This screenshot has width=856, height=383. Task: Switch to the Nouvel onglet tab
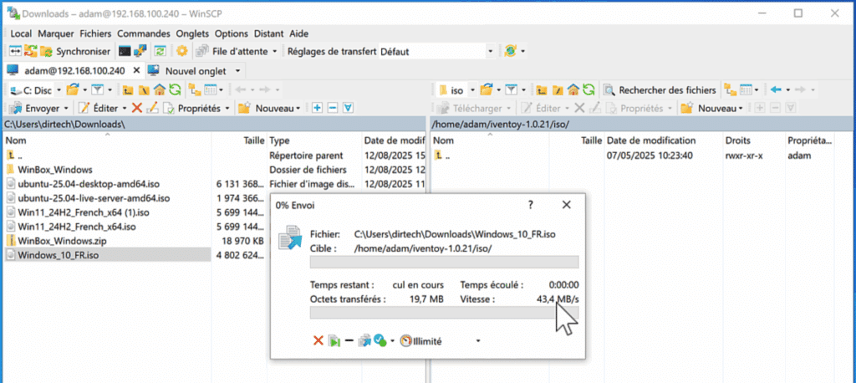tap(196, 71)
